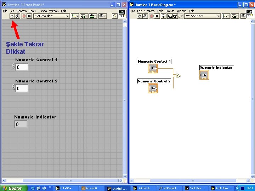This screenshot has height=191, width=255.
Task: Open Operate menu in Block Diagram window
Action: 149,11
